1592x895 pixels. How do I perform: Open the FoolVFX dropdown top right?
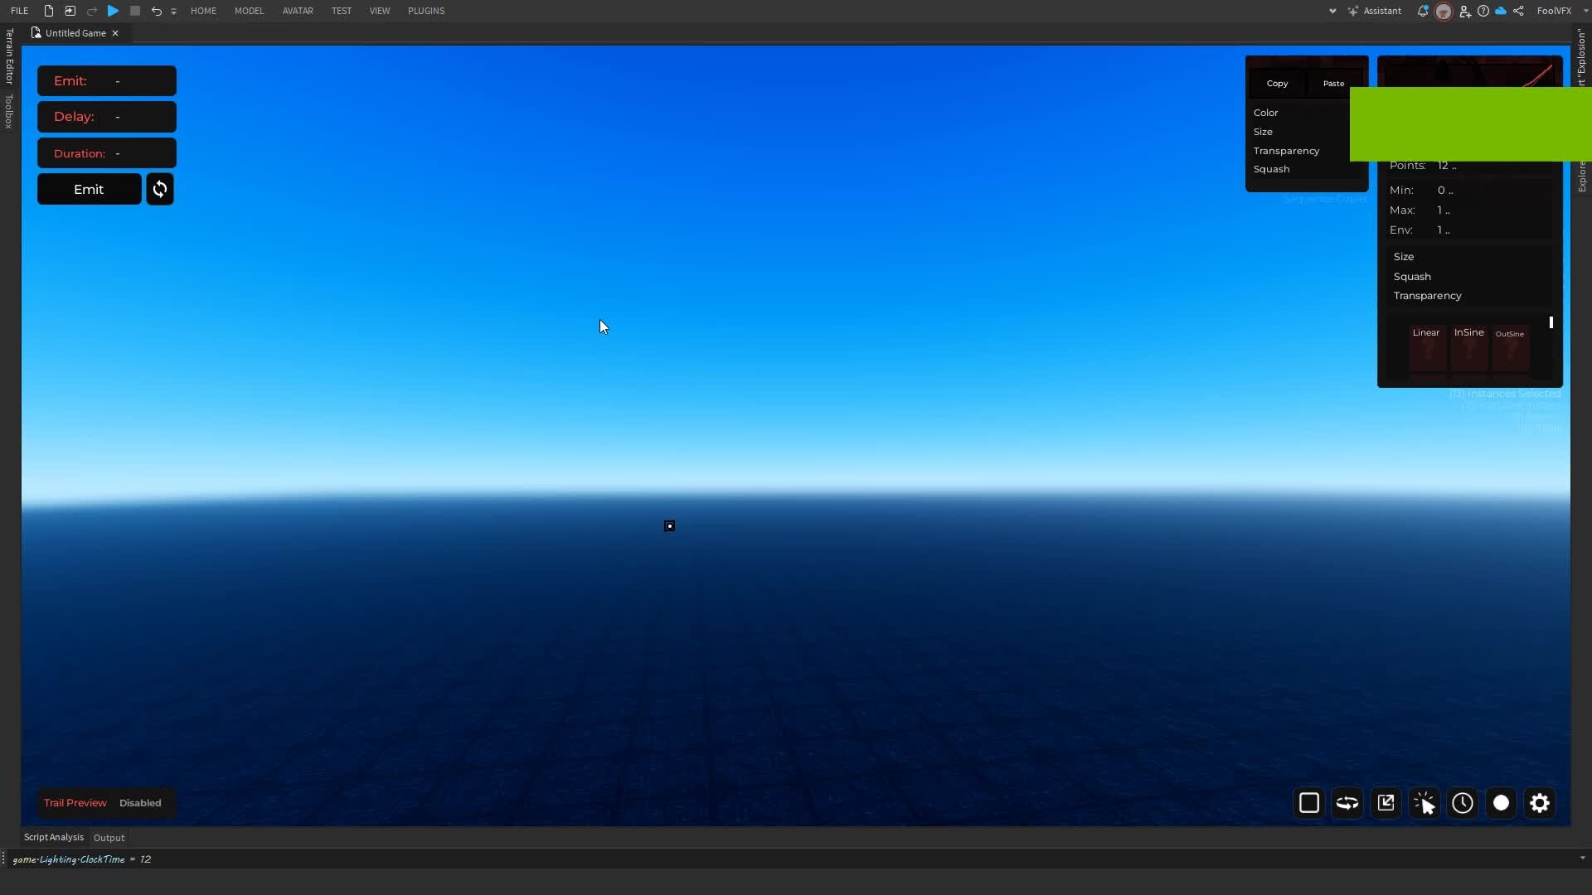tap(1558, 10)
